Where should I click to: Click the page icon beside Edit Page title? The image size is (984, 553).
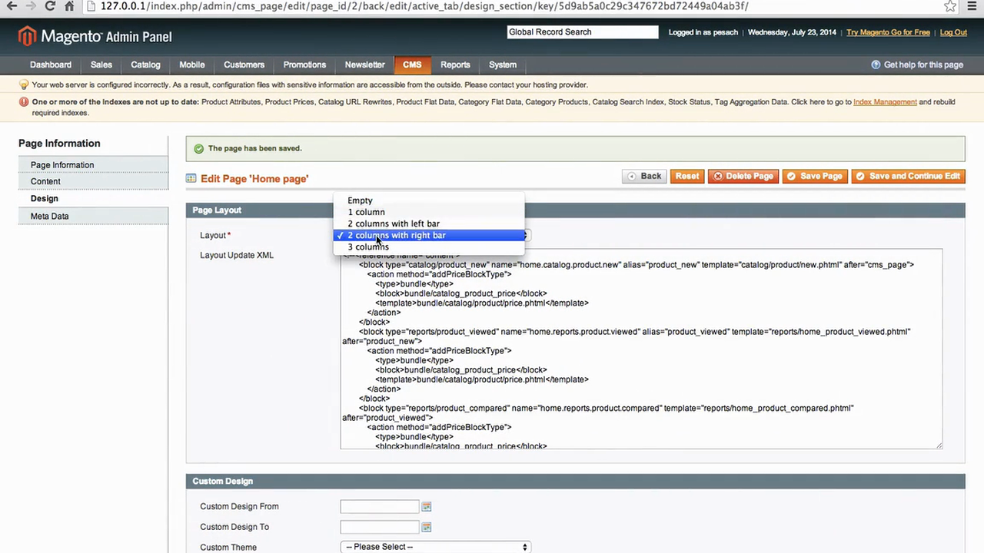coord(191,177)
